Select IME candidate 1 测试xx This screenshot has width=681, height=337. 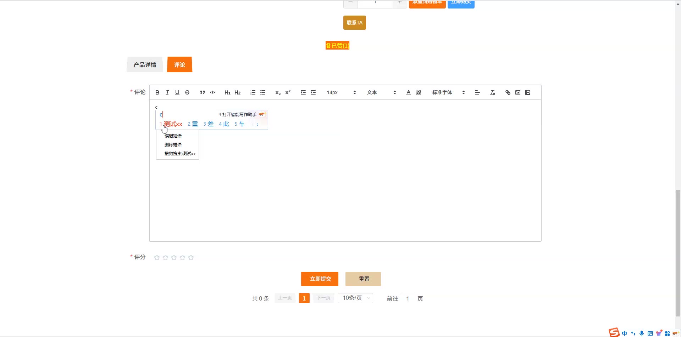click(171, 124)
